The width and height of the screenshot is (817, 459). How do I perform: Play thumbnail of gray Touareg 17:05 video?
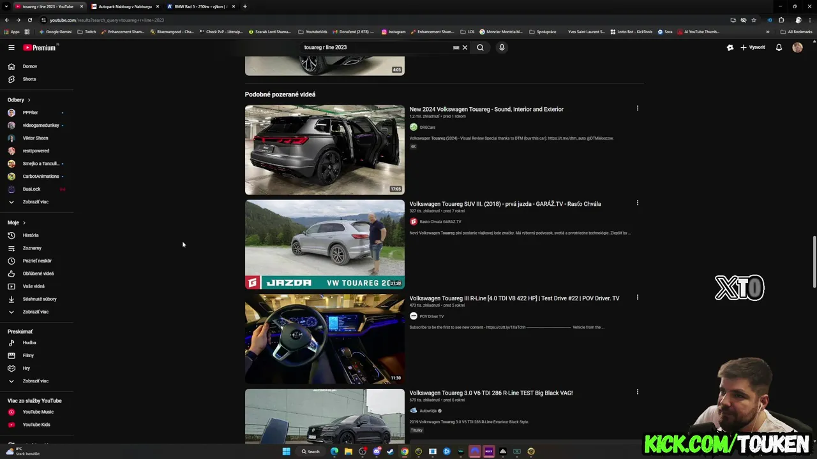point(324,150)
